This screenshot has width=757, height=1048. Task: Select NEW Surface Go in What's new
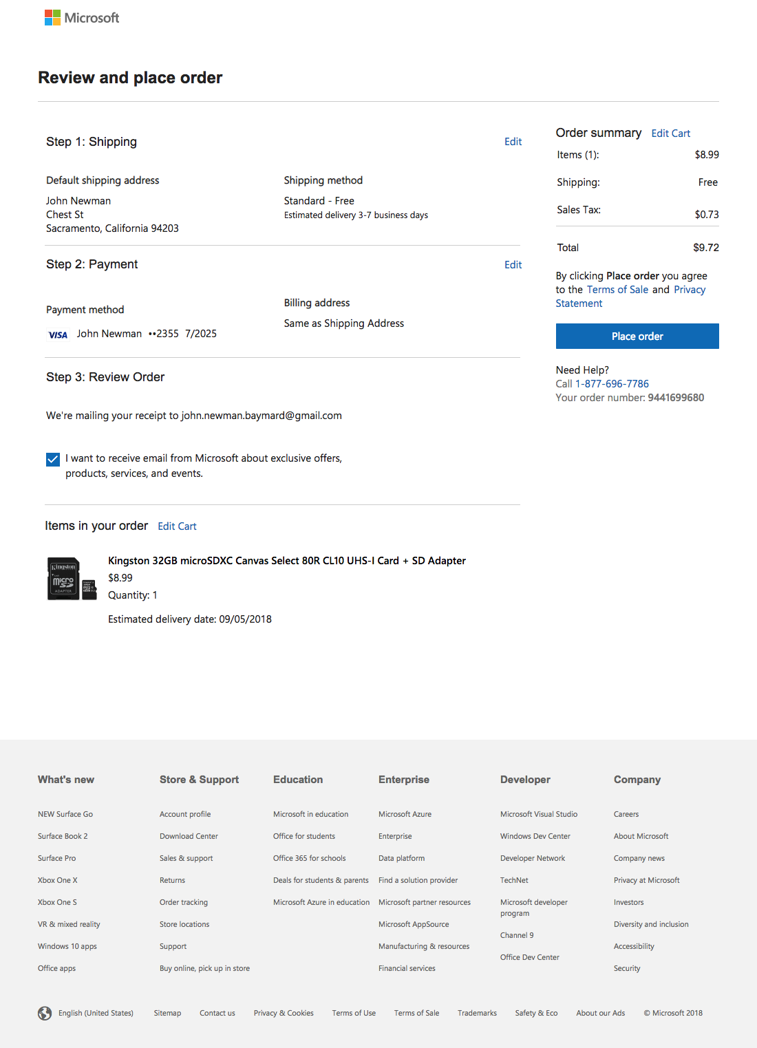65,814
